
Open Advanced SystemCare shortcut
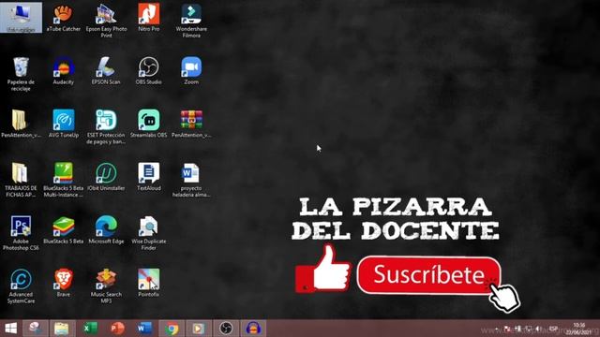[x=21, y=286]
